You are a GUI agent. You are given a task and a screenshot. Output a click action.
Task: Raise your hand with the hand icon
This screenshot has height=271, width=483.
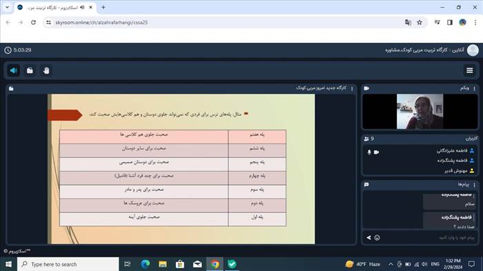[46, 70]
